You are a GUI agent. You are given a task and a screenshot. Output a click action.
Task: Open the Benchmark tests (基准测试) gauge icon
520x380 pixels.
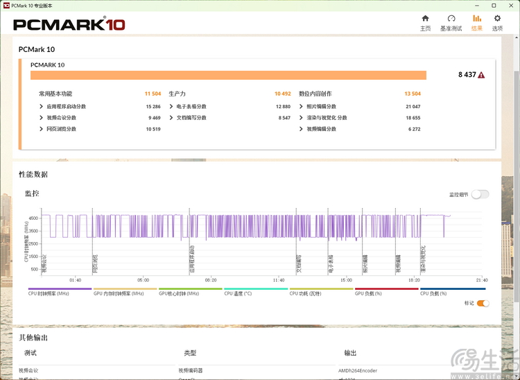451,18
